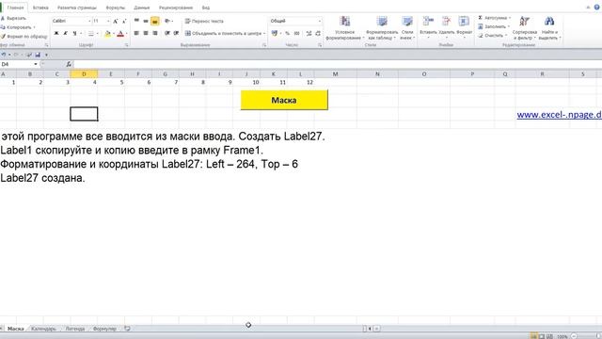Open Заполнить fill menu
Screen dimensions: 602x339
pos(493,27)
